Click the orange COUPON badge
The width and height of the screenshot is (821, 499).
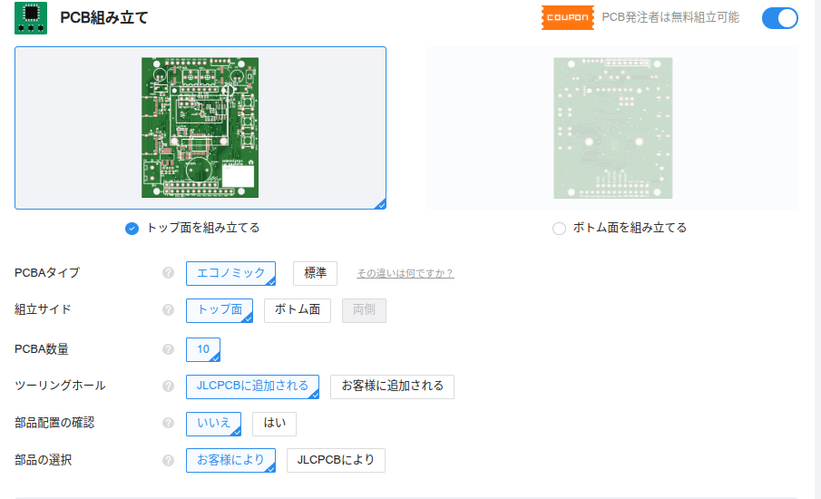(568, 17)
